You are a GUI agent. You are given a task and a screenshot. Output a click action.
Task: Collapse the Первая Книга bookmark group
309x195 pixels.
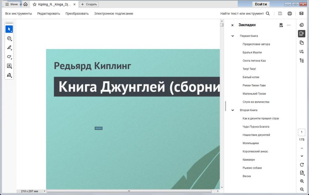[x=233, y=36]
